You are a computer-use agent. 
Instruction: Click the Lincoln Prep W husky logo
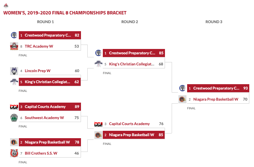[14, 71]
